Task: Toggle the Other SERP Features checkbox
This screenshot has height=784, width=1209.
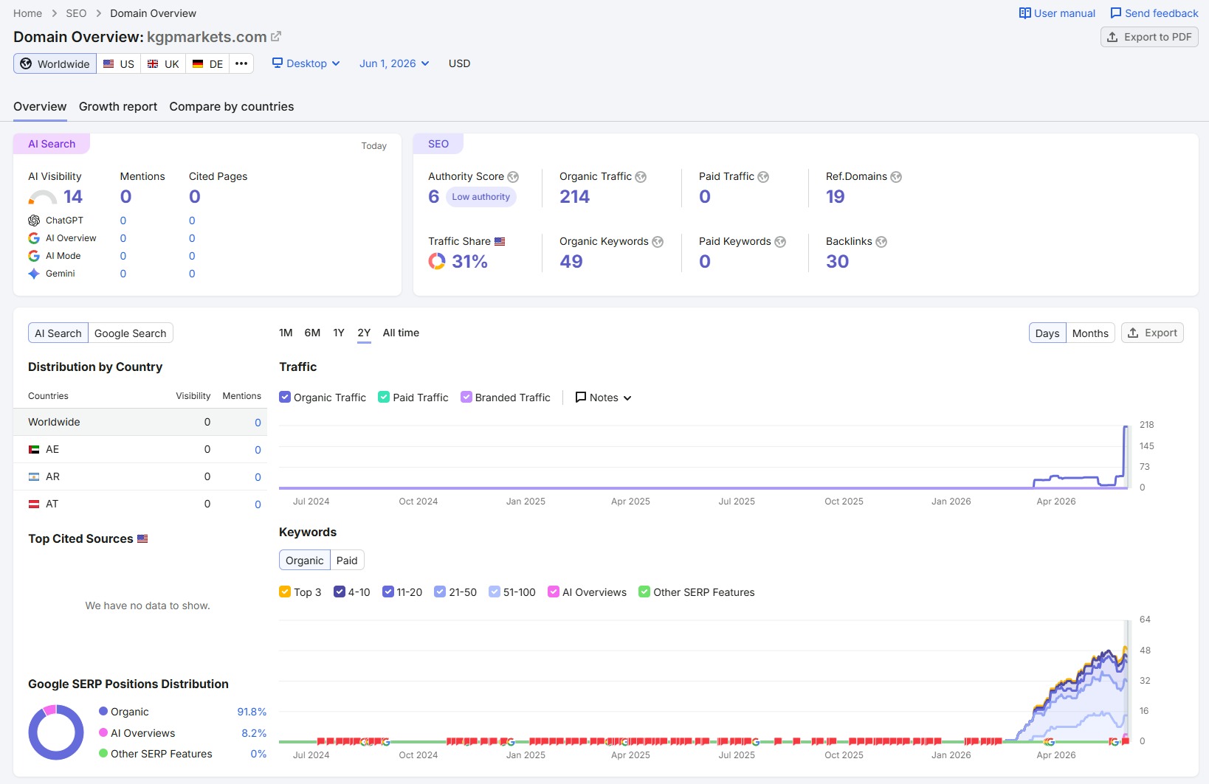Action: (x=644, y=592)
